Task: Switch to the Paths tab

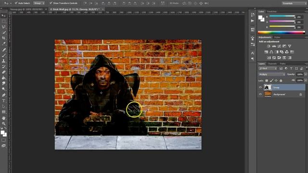Action: pos(283,64)
